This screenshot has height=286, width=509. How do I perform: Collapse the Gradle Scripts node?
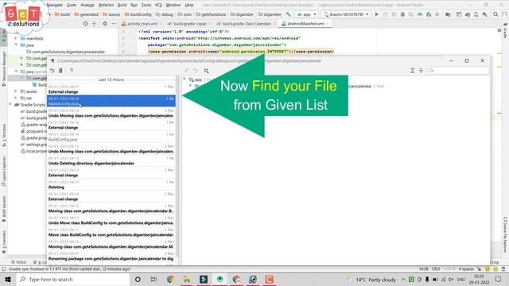(10, 105)
